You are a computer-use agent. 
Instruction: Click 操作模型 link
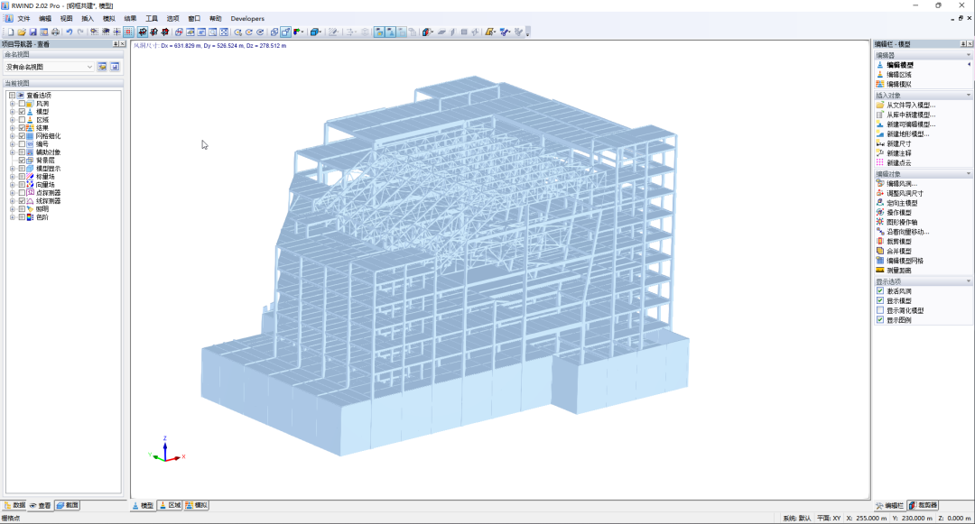click(899, 212)
